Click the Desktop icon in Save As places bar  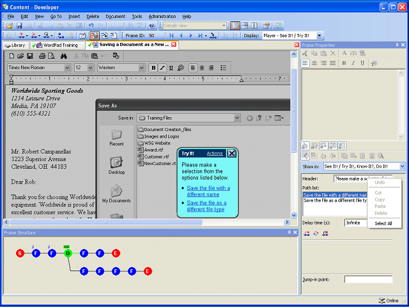pyautogui.click(x=116, y=166)
